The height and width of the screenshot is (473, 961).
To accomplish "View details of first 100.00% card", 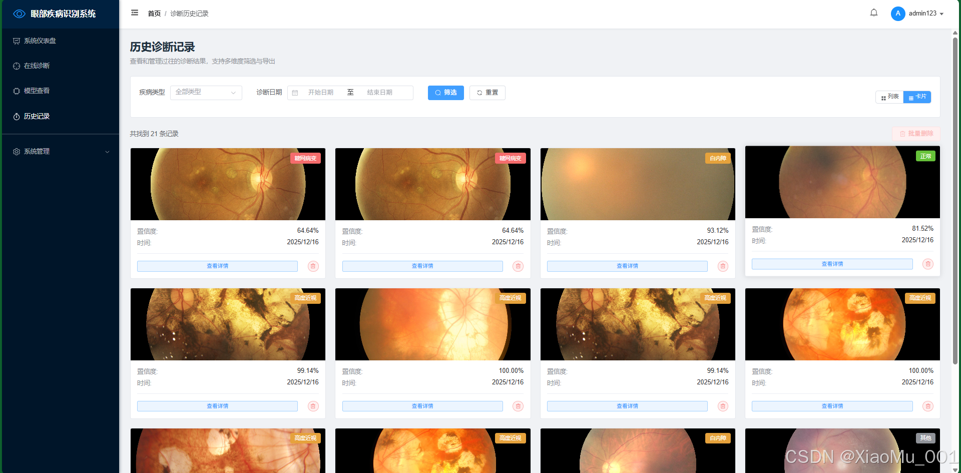I will [422, 406].
